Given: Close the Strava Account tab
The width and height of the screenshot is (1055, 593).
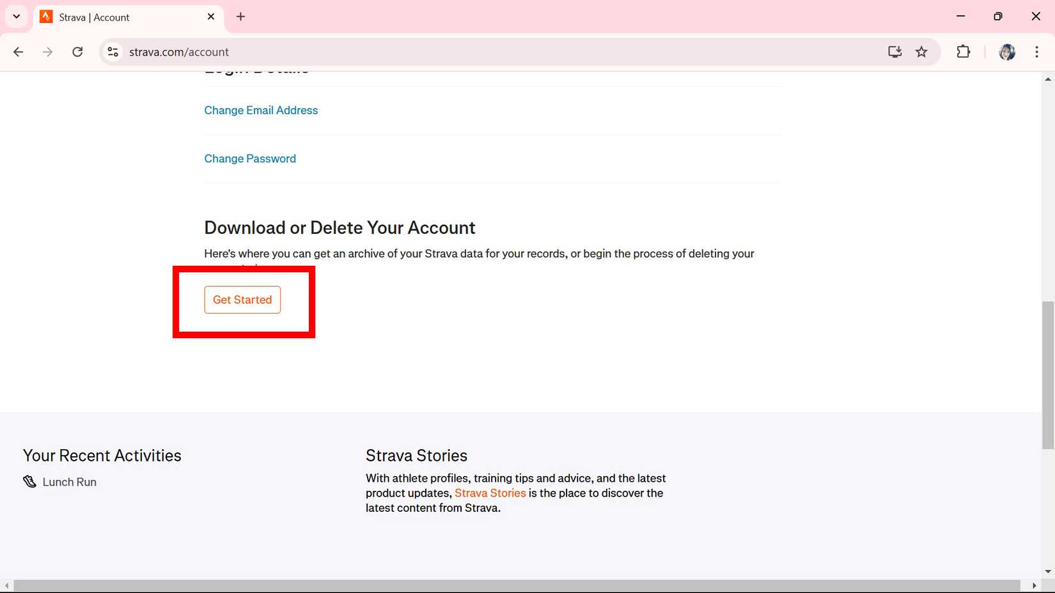Looking at the screenshot, I should coord(211,17).
